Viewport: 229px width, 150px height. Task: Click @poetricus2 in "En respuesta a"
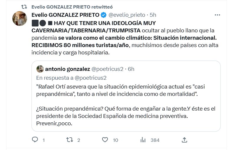(x=91, y=78)
